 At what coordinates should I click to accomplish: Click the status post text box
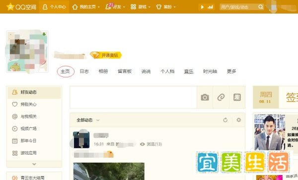(x=134, y=97)
